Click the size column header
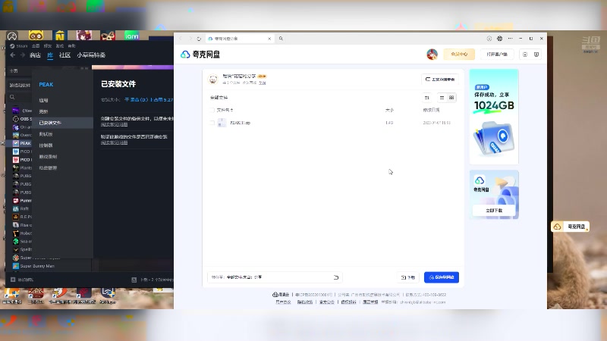The height and width of the screenshot is (341, 607). click(389, 110)
